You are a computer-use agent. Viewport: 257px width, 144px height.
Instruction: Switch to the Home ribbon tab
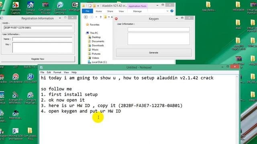point(99,11)
